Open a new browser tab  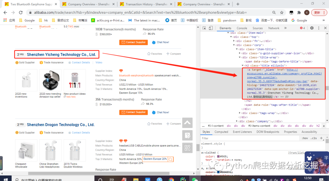click(x=238, y=4)
